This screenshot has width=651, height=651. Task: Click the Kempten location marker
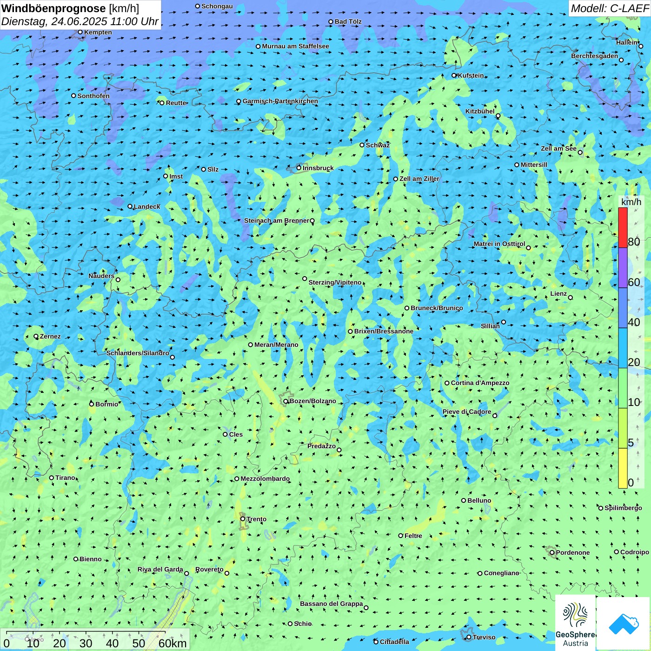coord(80,33)
